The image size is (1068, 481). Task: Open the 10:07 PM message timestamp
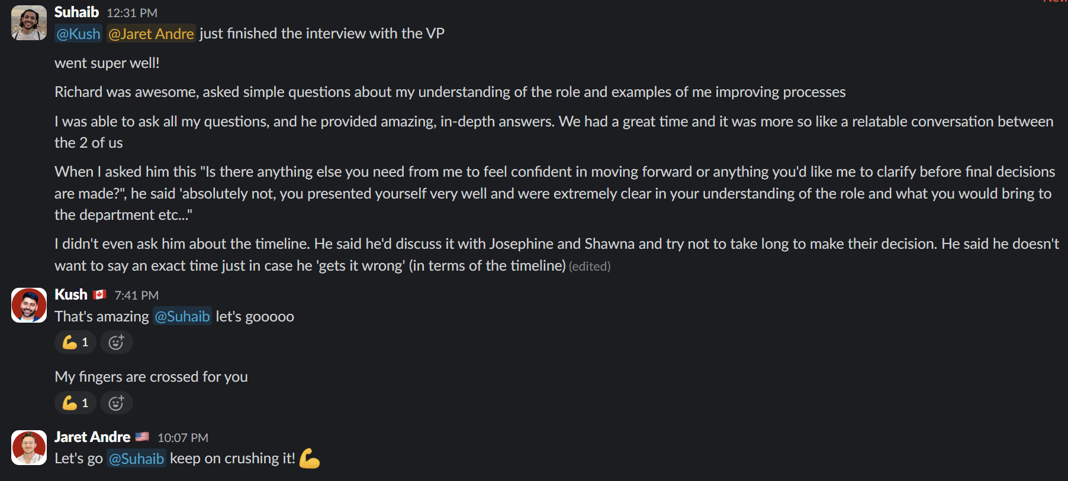[182, 438]
